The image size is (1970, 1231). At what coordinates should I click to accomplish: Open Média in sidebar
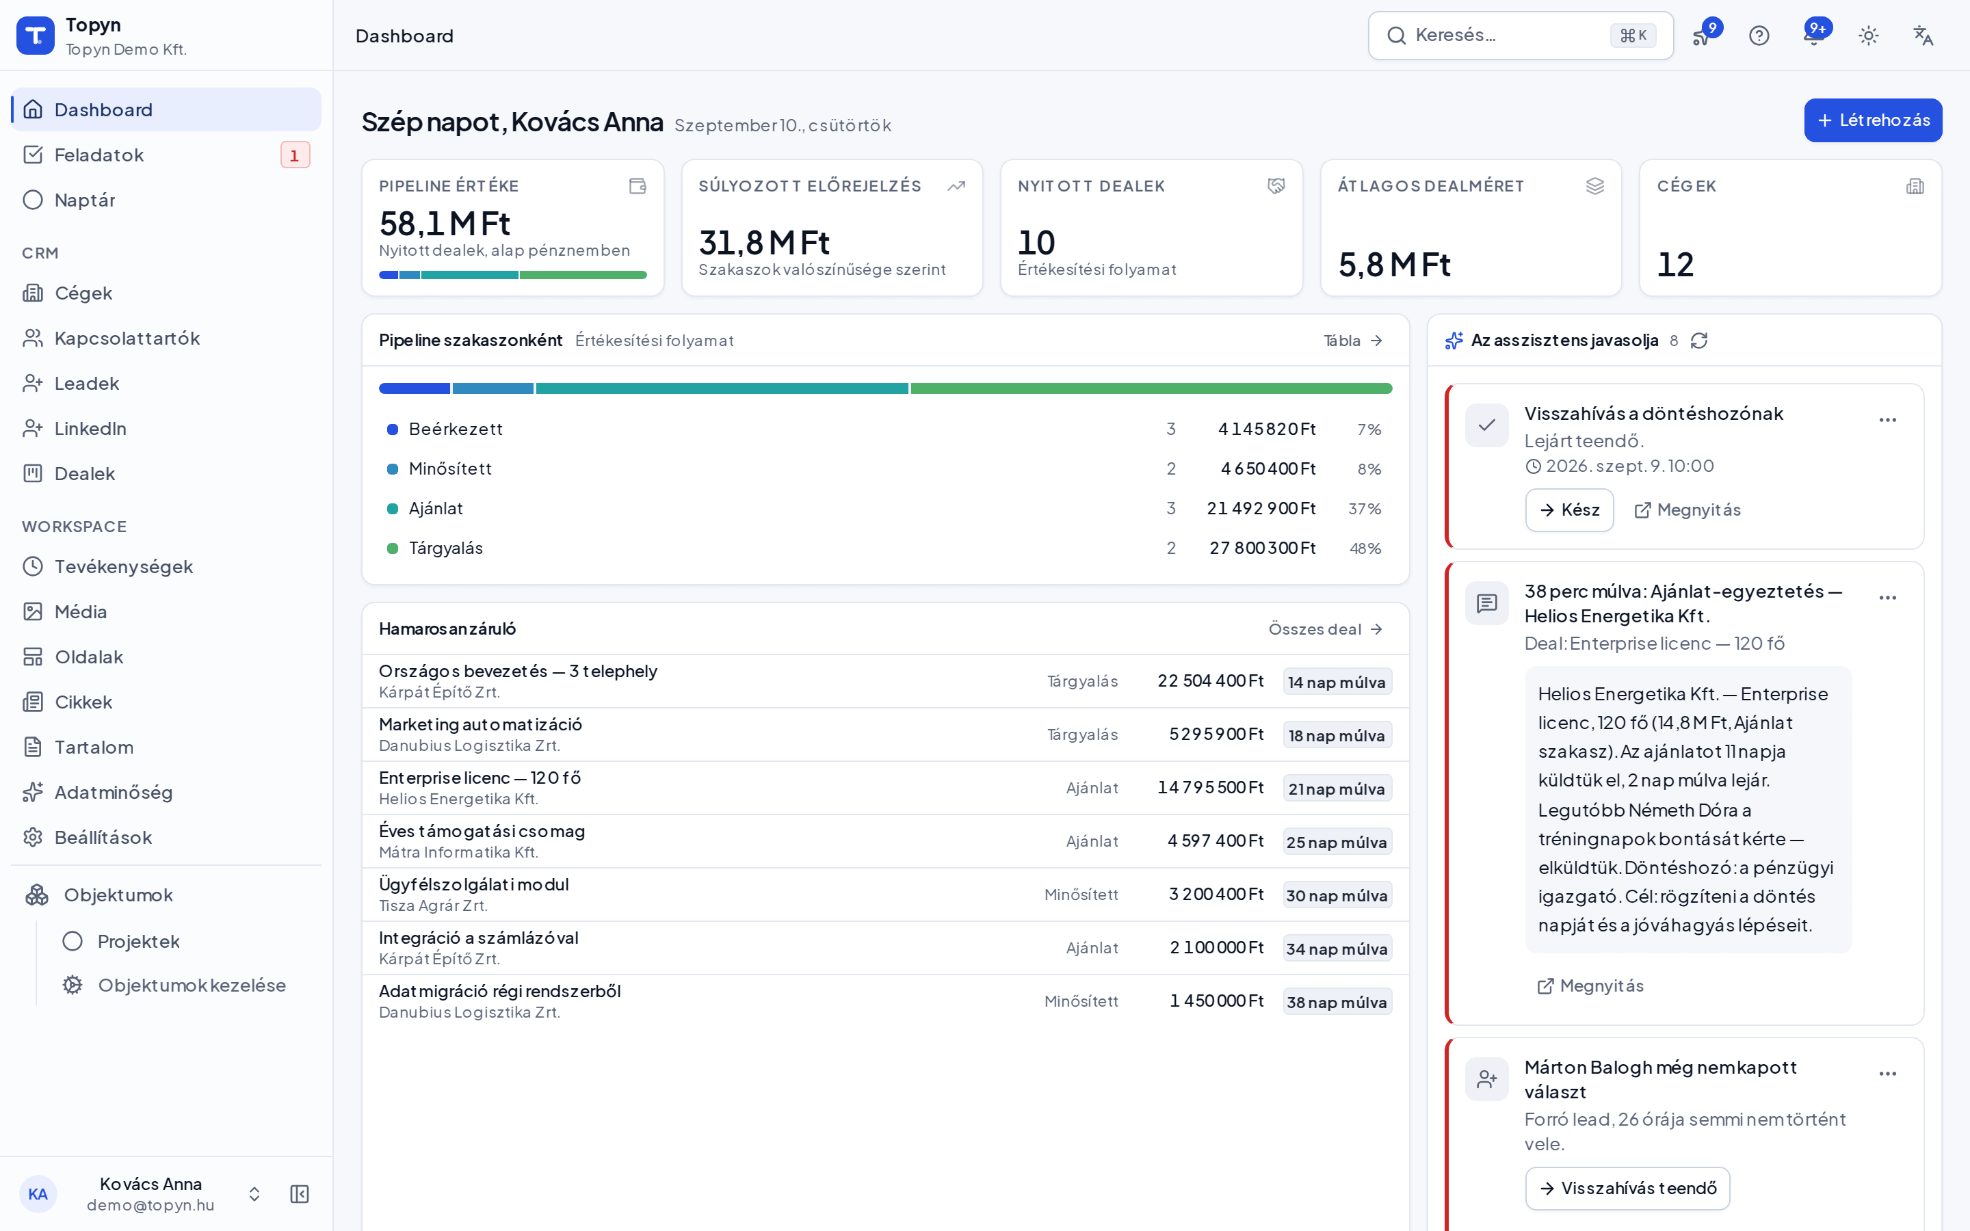[167, 611]
